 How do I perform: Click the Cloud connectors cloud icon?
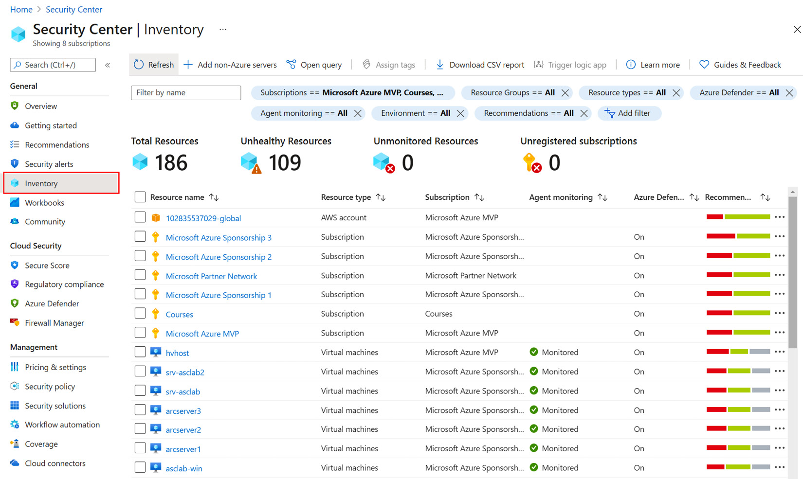(x=15, y=463)
